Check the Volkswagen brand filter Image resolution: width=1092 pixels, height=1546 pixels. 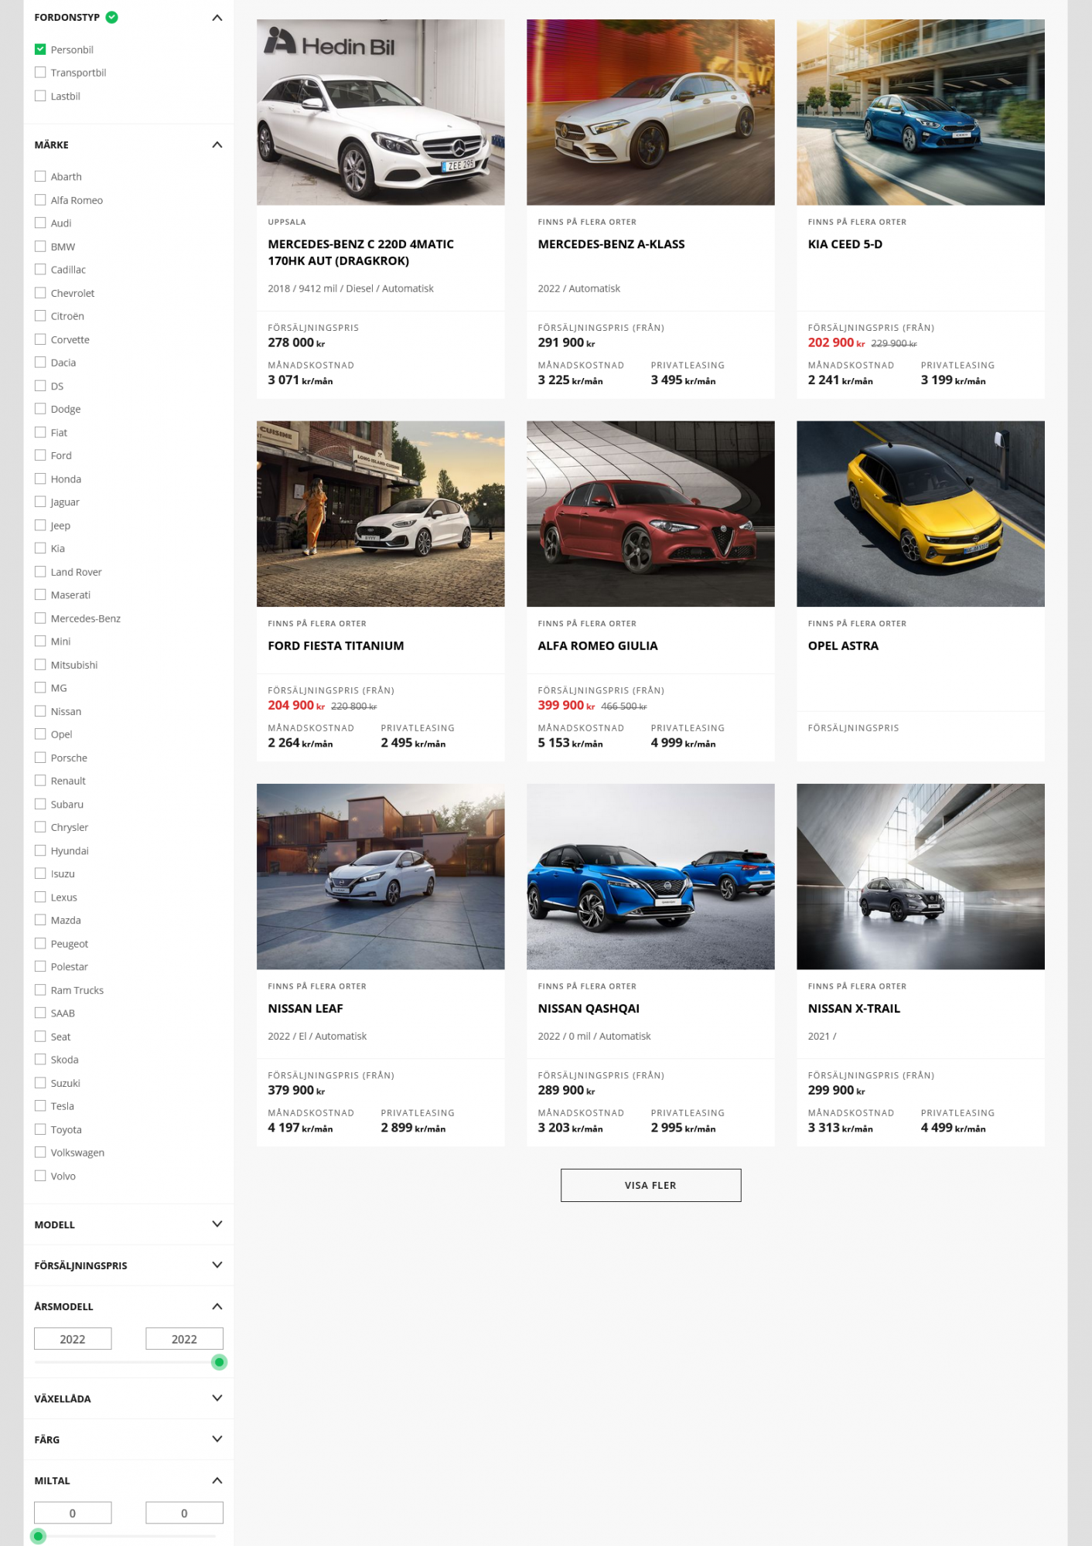tap(40, 1153)
